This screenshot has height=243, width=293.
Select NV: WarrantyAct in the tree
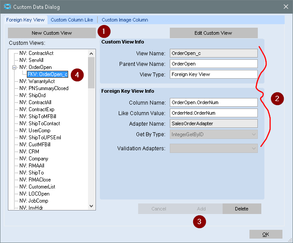tap(37, 81)
